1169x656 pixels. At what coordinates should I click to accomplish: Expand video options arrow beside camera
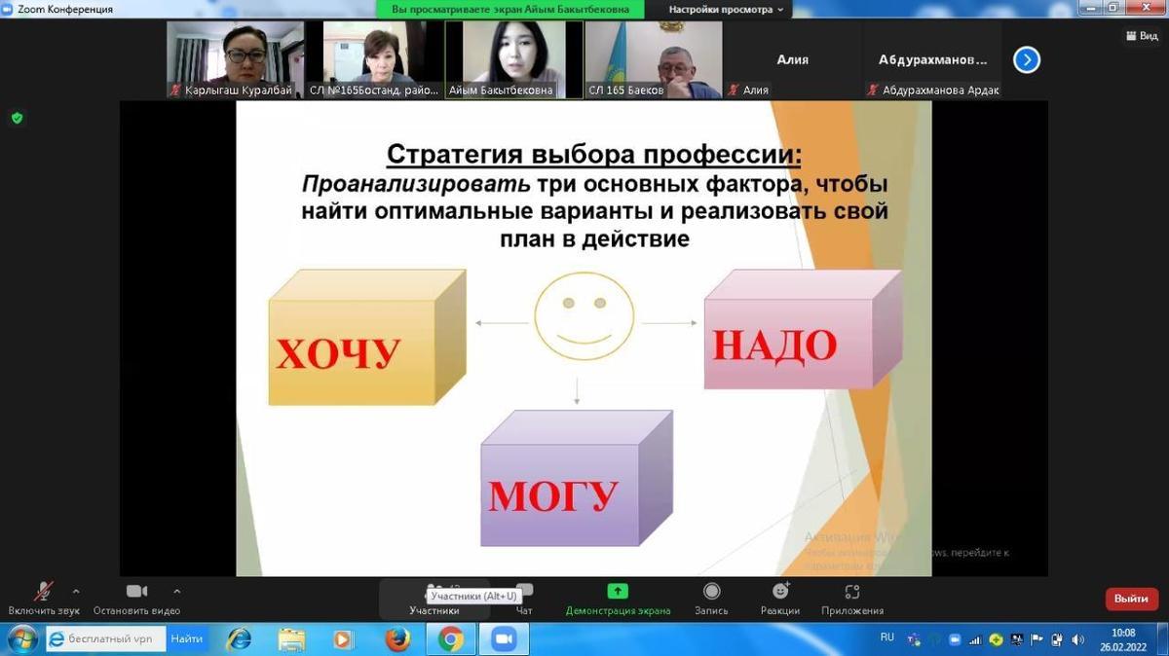176,591
